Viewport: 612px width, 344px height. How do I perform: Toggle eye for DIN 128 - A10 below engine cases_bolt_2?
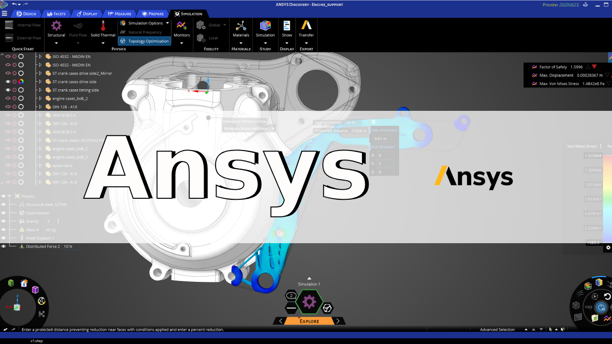(8, 107)
